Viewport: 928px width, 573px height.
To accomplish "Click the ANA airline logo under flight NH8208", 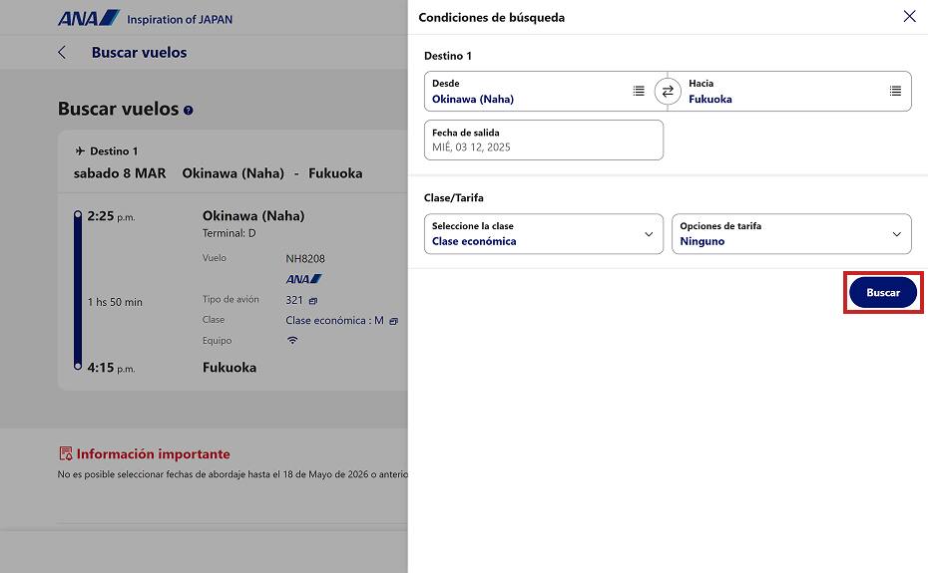I will click(x=303, y=279).
